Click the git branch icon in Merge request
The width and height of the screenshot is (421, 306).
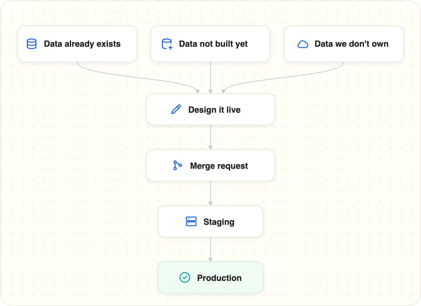click(x=177, y=166)
